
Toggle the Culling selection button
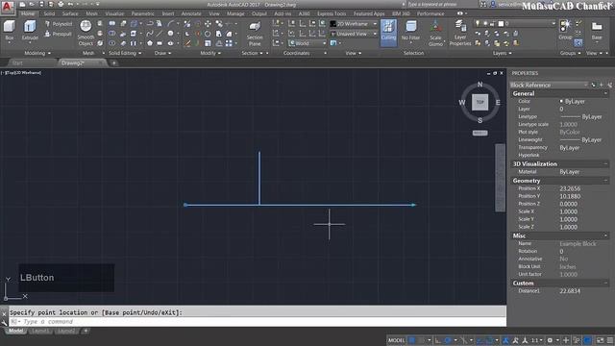tap(388, 32)
